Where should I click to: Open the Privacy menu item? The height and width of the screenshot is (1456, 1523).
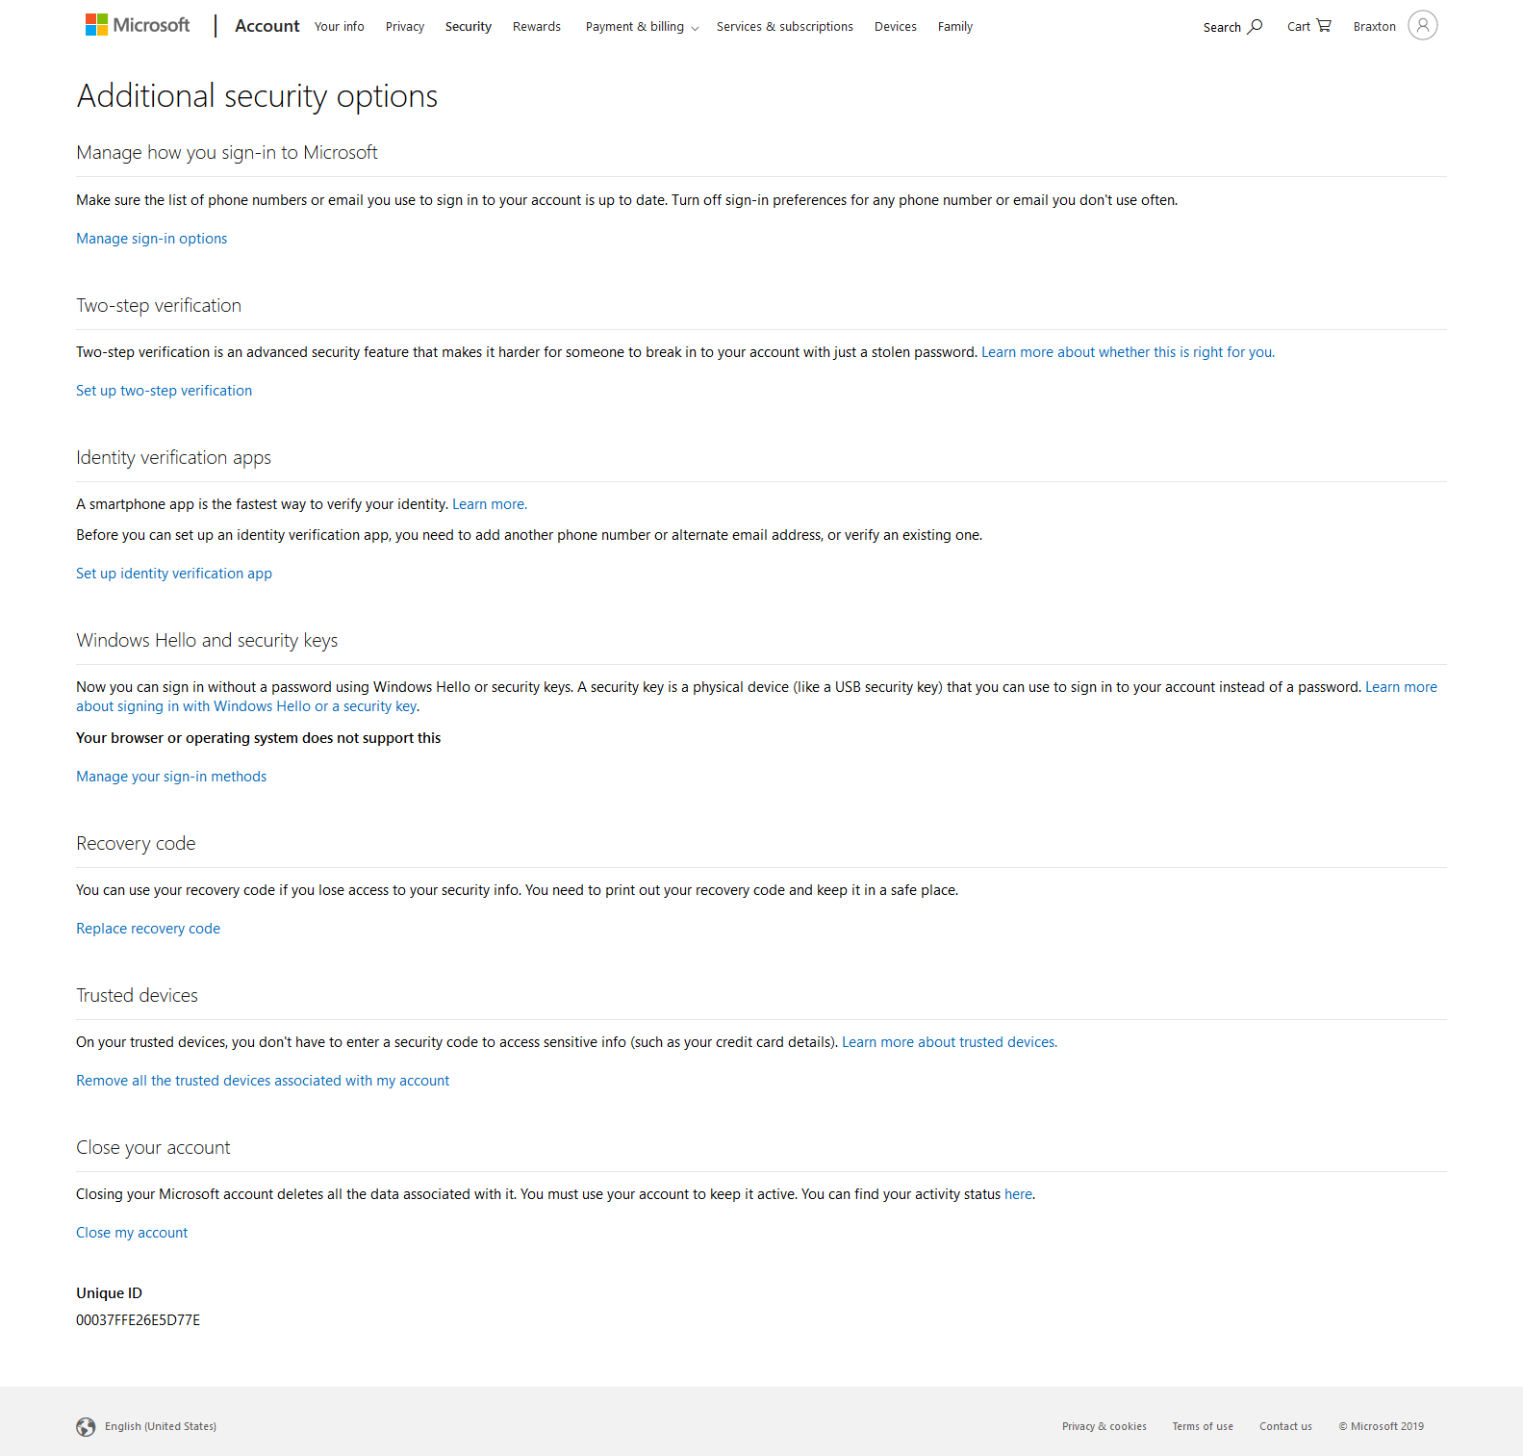point(405,26)
